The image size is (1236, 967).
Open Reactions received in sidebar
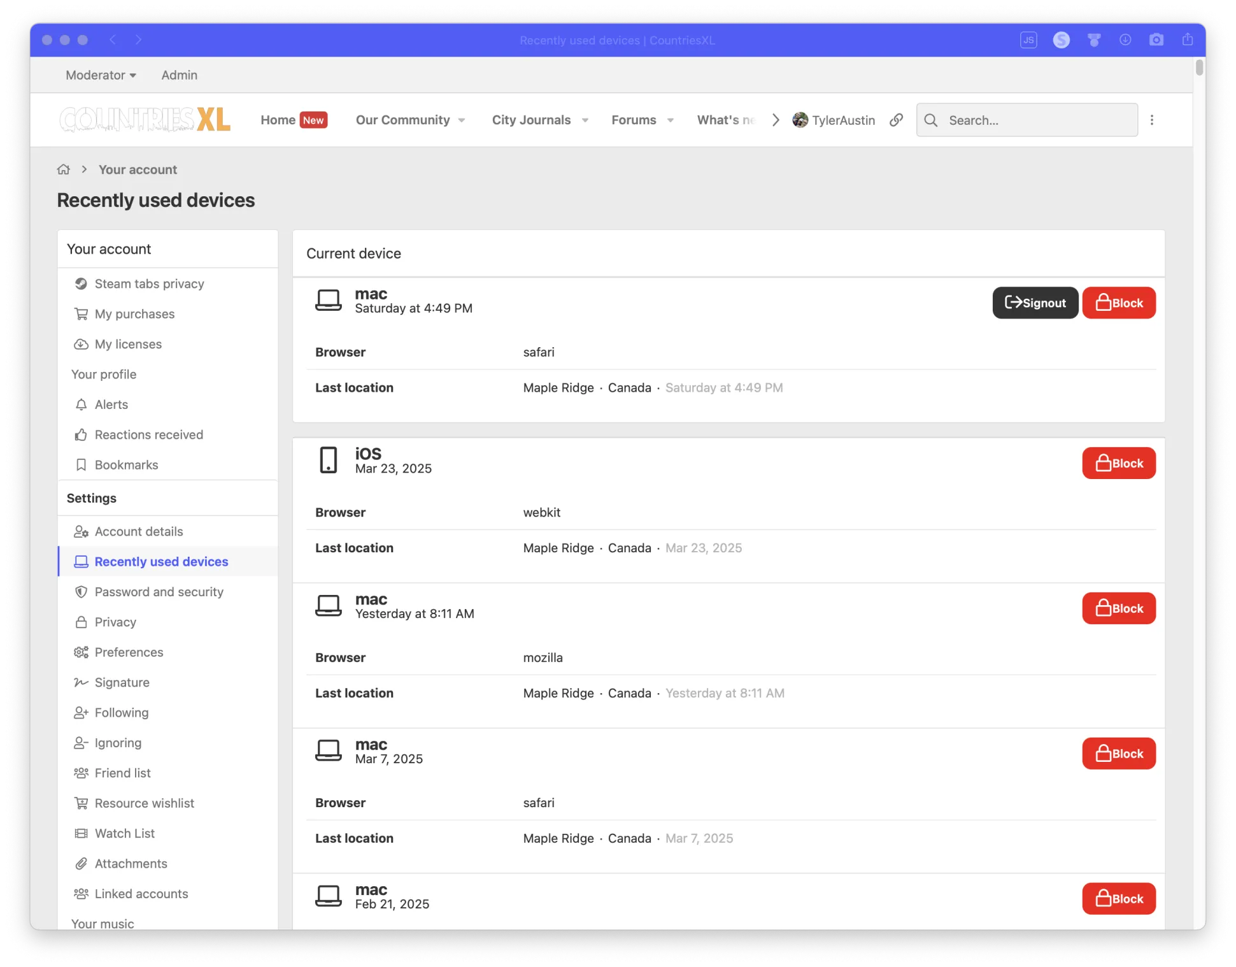tap(167, 434)
